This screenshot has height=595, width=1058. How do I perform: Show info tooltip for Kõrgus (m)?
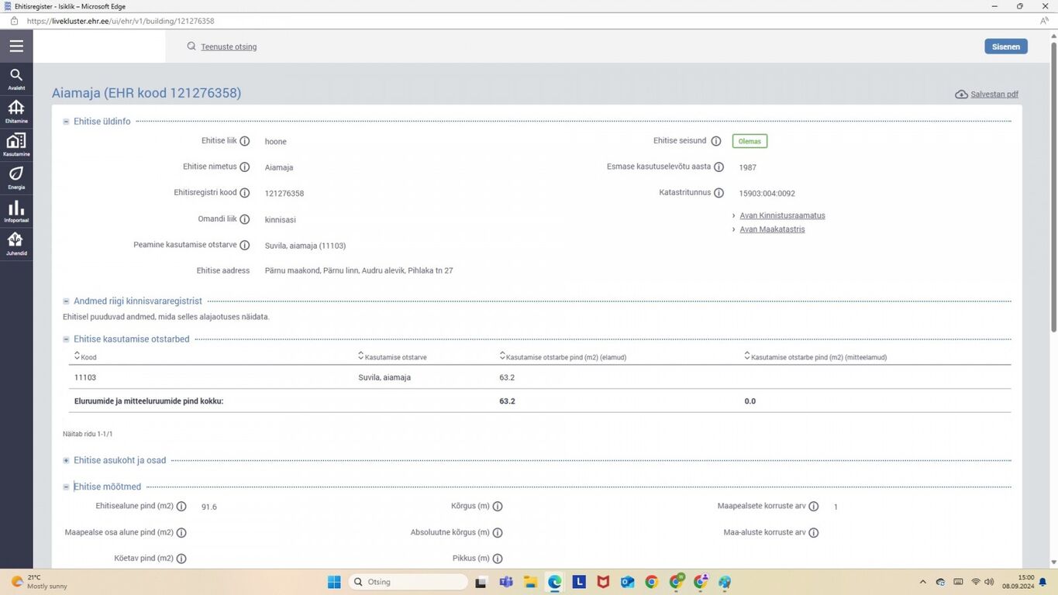tap(498, 507)
